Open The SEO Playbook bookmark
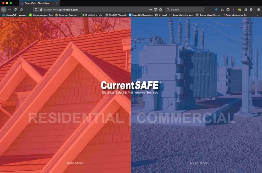262x173 pixels. pos(116,15)
